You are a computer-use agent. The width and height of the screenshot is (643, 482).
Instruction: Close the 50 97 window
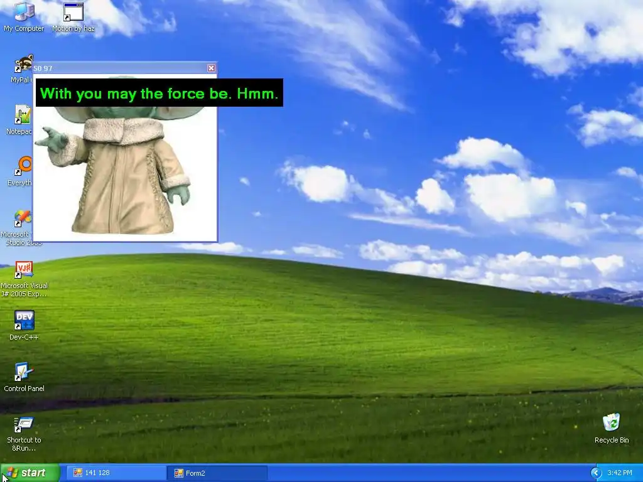point(211,68)
